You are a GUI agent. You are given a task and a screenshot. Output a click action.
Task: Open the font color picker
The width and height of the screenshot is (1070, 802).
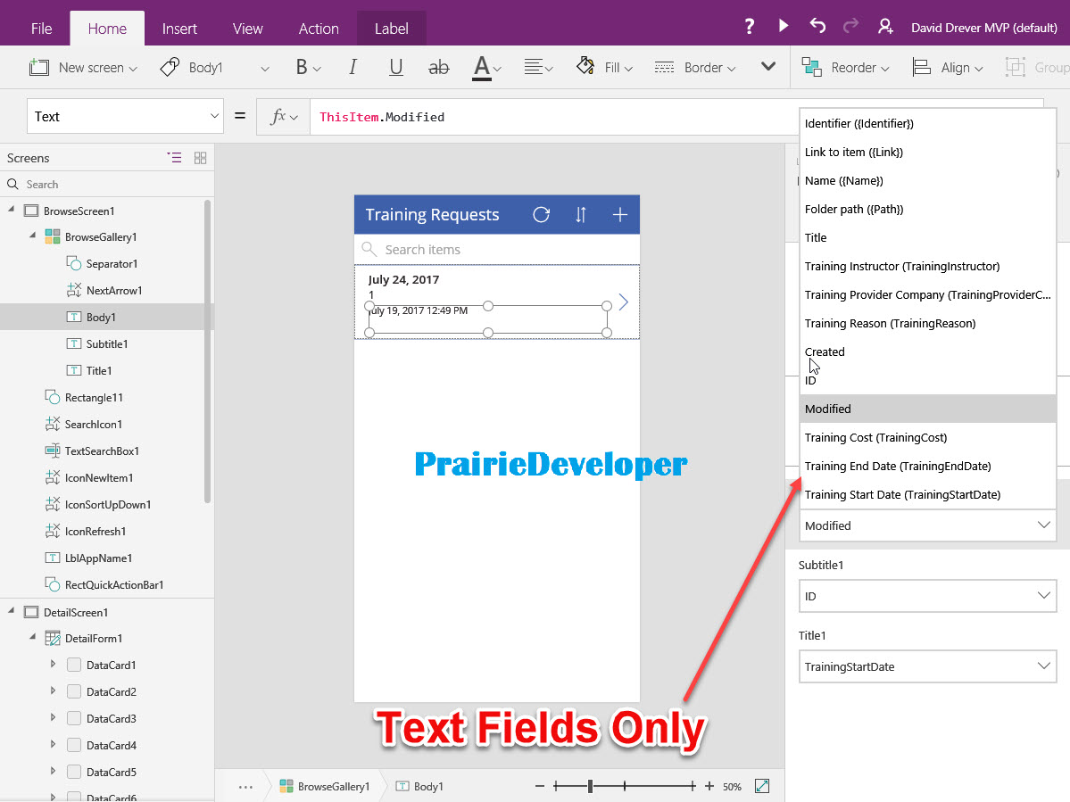click(487, 68)
